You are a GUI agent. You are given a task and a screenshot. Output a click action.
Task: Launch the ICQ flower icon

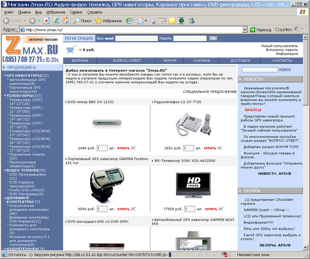pyautogui.click(x=181, y=21)
